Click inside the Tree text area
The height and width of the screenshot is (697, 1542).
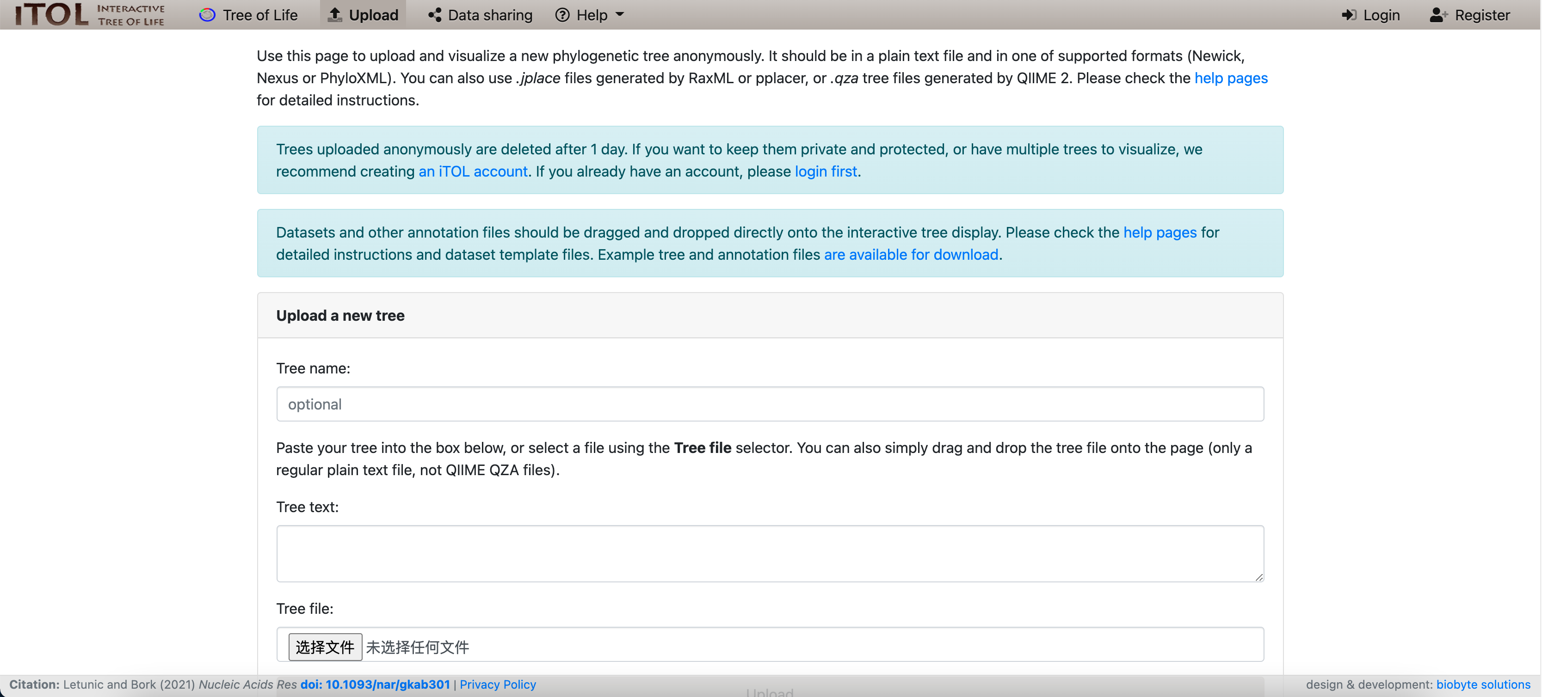point(770,553)
